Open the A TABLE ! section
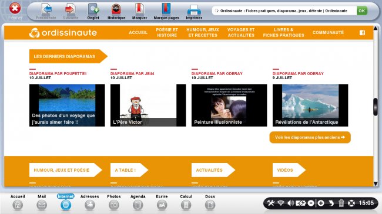 click(x=129, y=170)
